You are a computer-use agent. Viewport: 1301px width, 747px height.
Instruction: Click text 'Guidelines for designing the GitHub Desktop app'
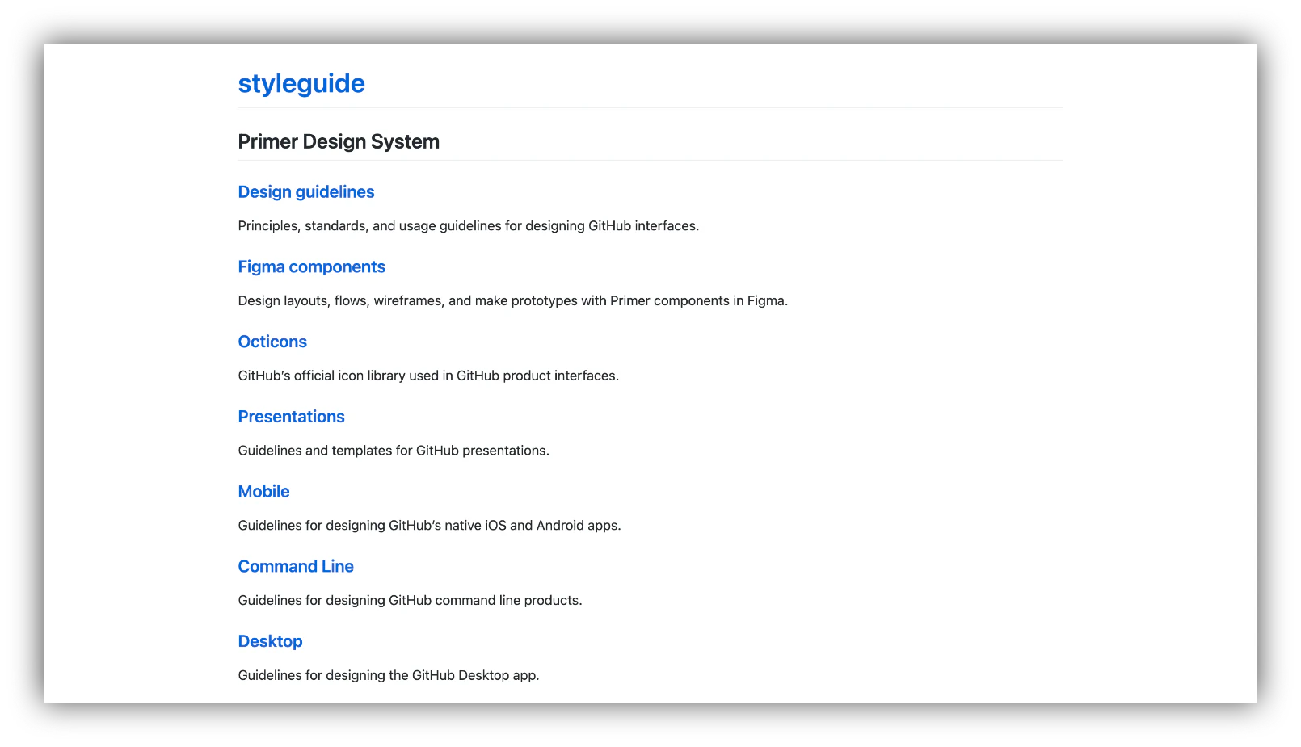point(388,675)
